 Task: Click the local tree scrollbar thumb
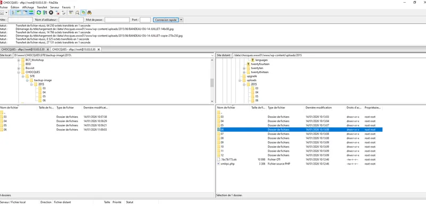click(x=212, y=83)
